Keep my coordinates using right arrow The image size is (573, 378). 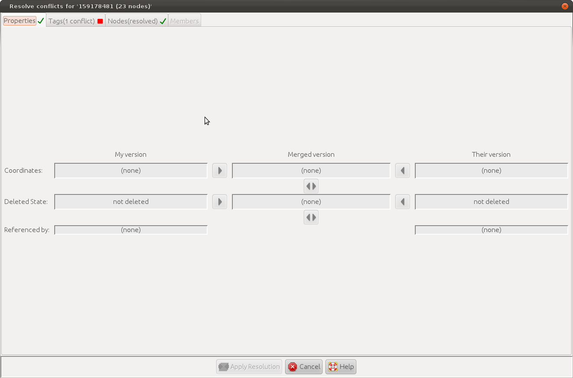220,171
